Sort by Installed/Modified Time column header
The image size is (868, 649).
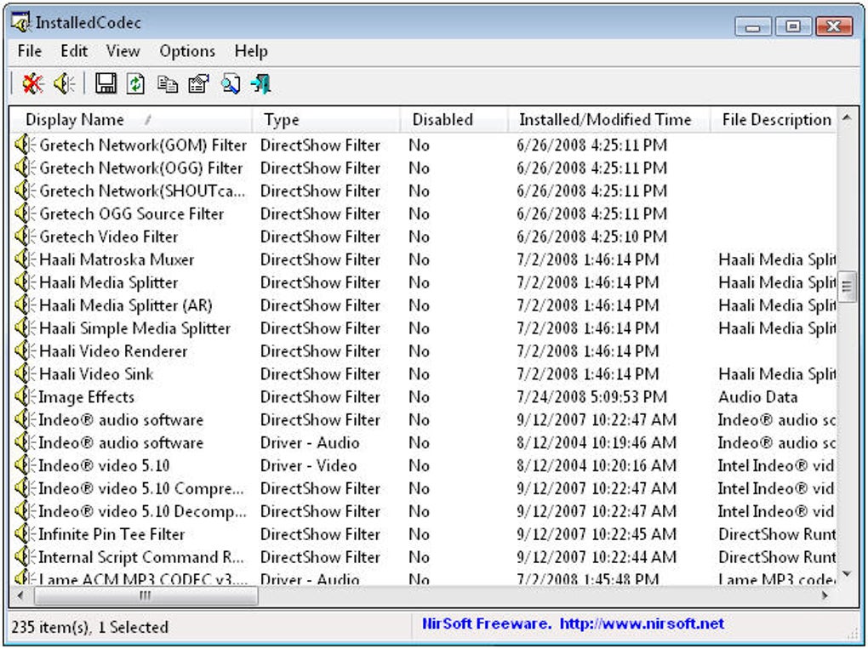click(x=609, y=120)
